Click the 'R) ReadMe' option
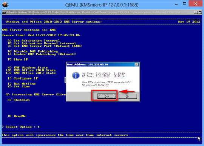This screenshot has height=146, width=204. 17,116
